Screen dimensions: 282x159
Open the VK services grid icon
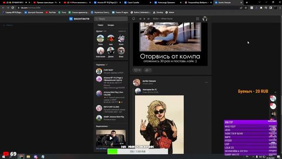pyautogui.click(x=197, y=19)
